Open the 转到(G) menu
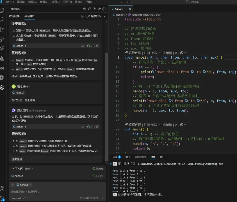237x202 pixels. point(56,2)
